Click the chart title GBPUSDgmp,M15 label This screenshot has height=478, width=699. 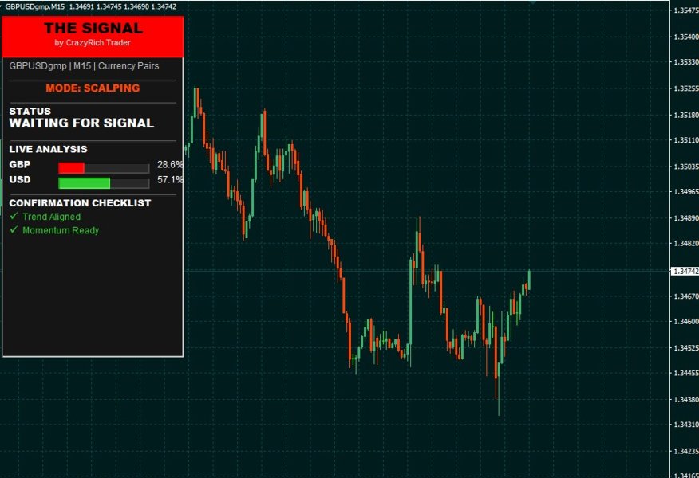(35, 6)
